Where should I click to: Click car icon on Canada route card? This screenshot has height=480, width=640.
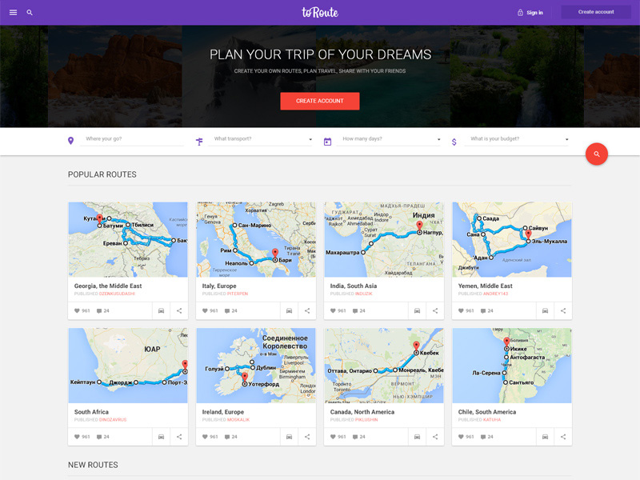[x=417, y=437]
